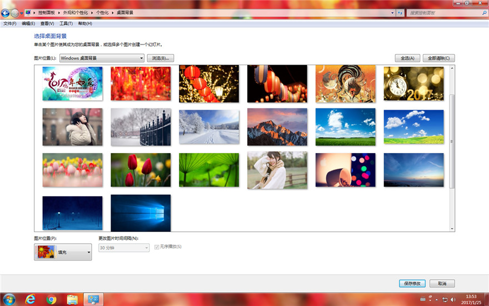Click the search magnifier icon
The image size is (489, 306).
pyautogui.click(x=485, y=13)
